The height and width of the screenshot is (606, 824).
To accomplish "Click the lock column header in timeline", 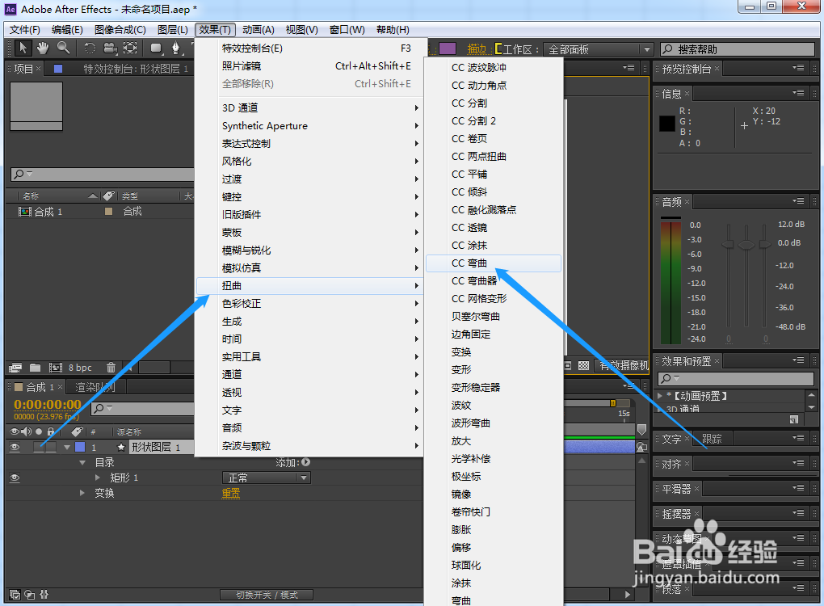I will [51, 431].
